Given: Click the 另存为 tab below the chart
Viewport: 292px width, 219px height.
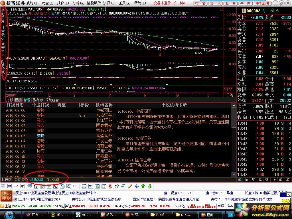Looking at the screenshot, I should tap(38, 100).
